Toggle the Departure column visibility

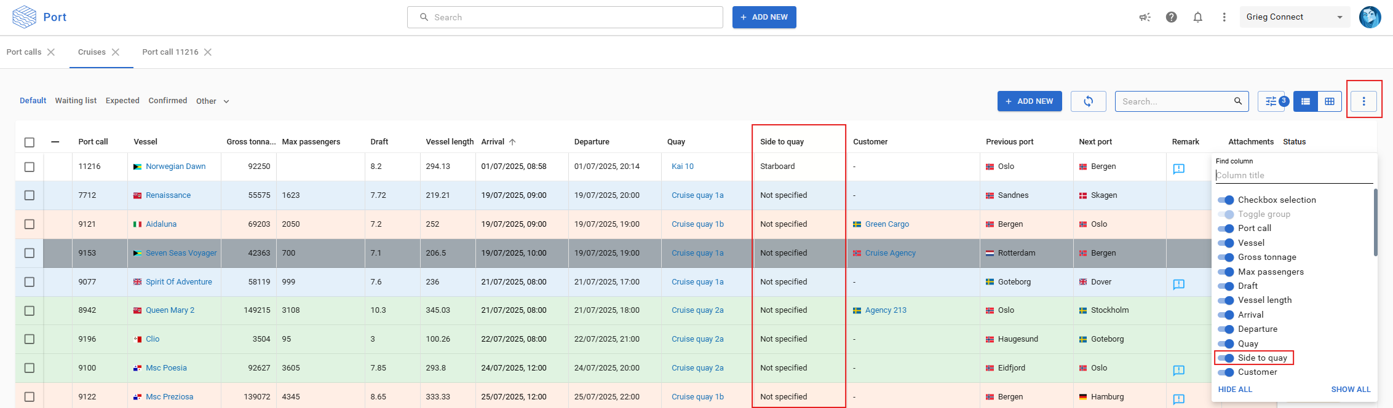point(1226,329)
